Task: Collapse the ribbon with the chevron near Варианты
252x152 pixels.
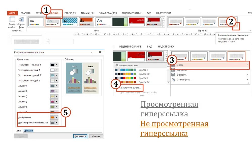Action: click(250, 31)
